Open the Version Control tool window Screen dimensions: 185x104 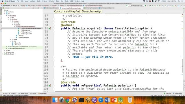pos(23,93)
